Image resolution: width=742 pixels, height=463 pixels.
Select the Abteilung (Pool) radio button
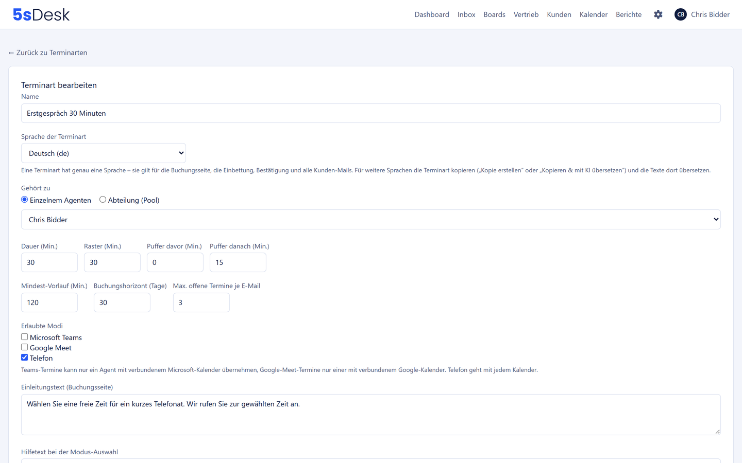pos(103,200)
